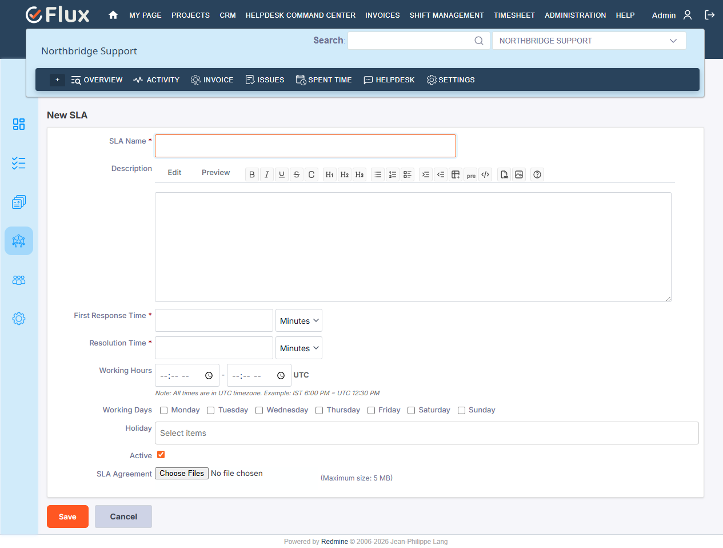This screenshot has height=548, width=723.
Task: Check the Sunday working day
Action: (462, 410)
